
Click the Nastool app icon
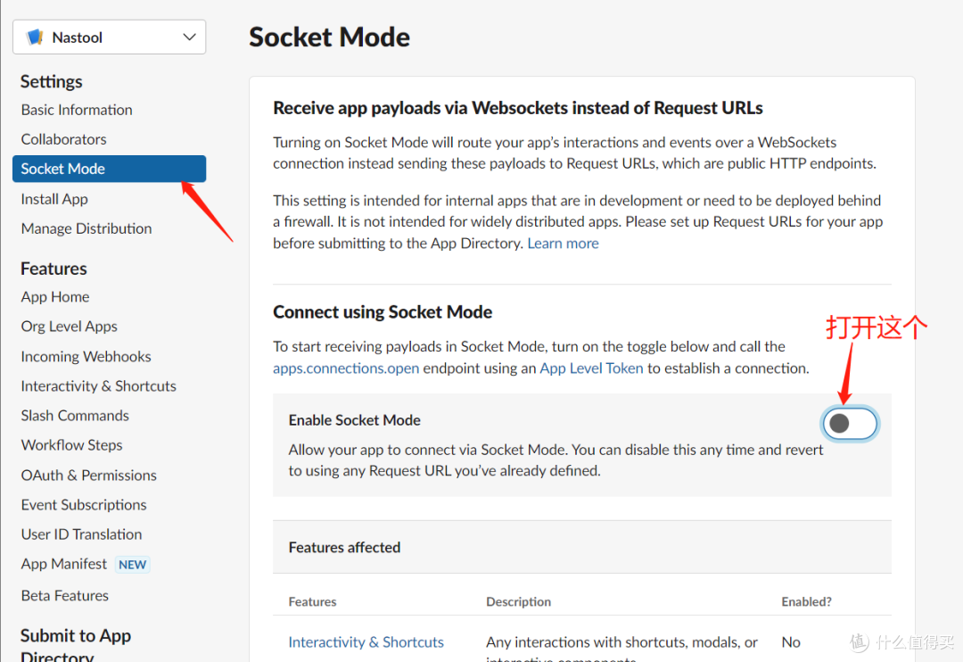(x=36, y=37)
